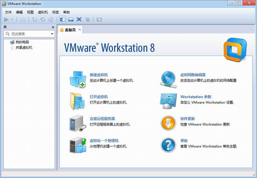Click the Workstation 参数 link
Viewport: 257px width, 178px height.
pyautogui.click(x=196, y=97)
